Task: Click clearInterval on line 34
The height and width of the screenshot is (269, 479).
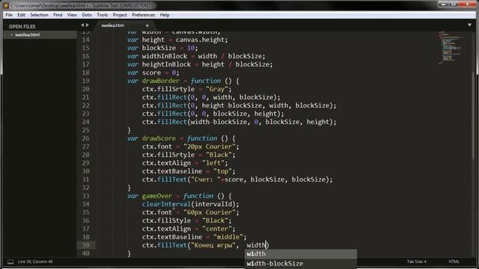Action: [166, 204]
